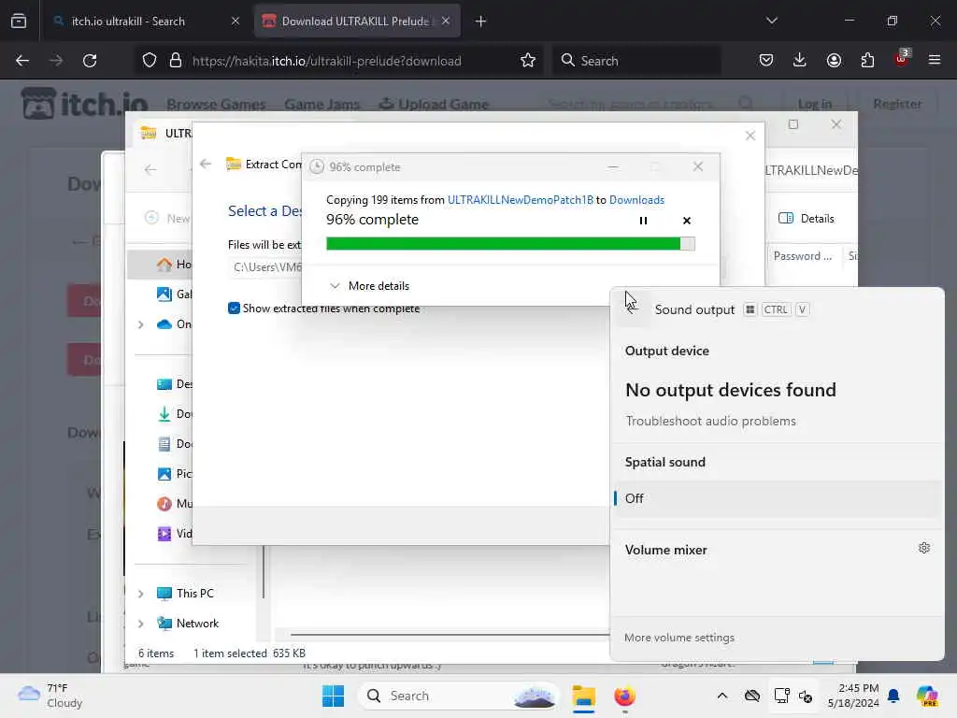Open the Downloads destination link
Screen dimensions: 957x718
pyautogui.click(x=636, y=200)
